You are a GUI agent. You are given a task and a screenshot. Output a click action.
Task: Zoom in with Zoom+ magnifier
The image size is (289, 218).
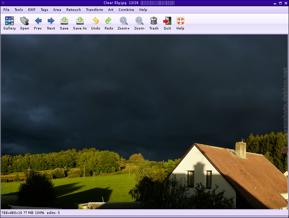(x=124, y=21)
